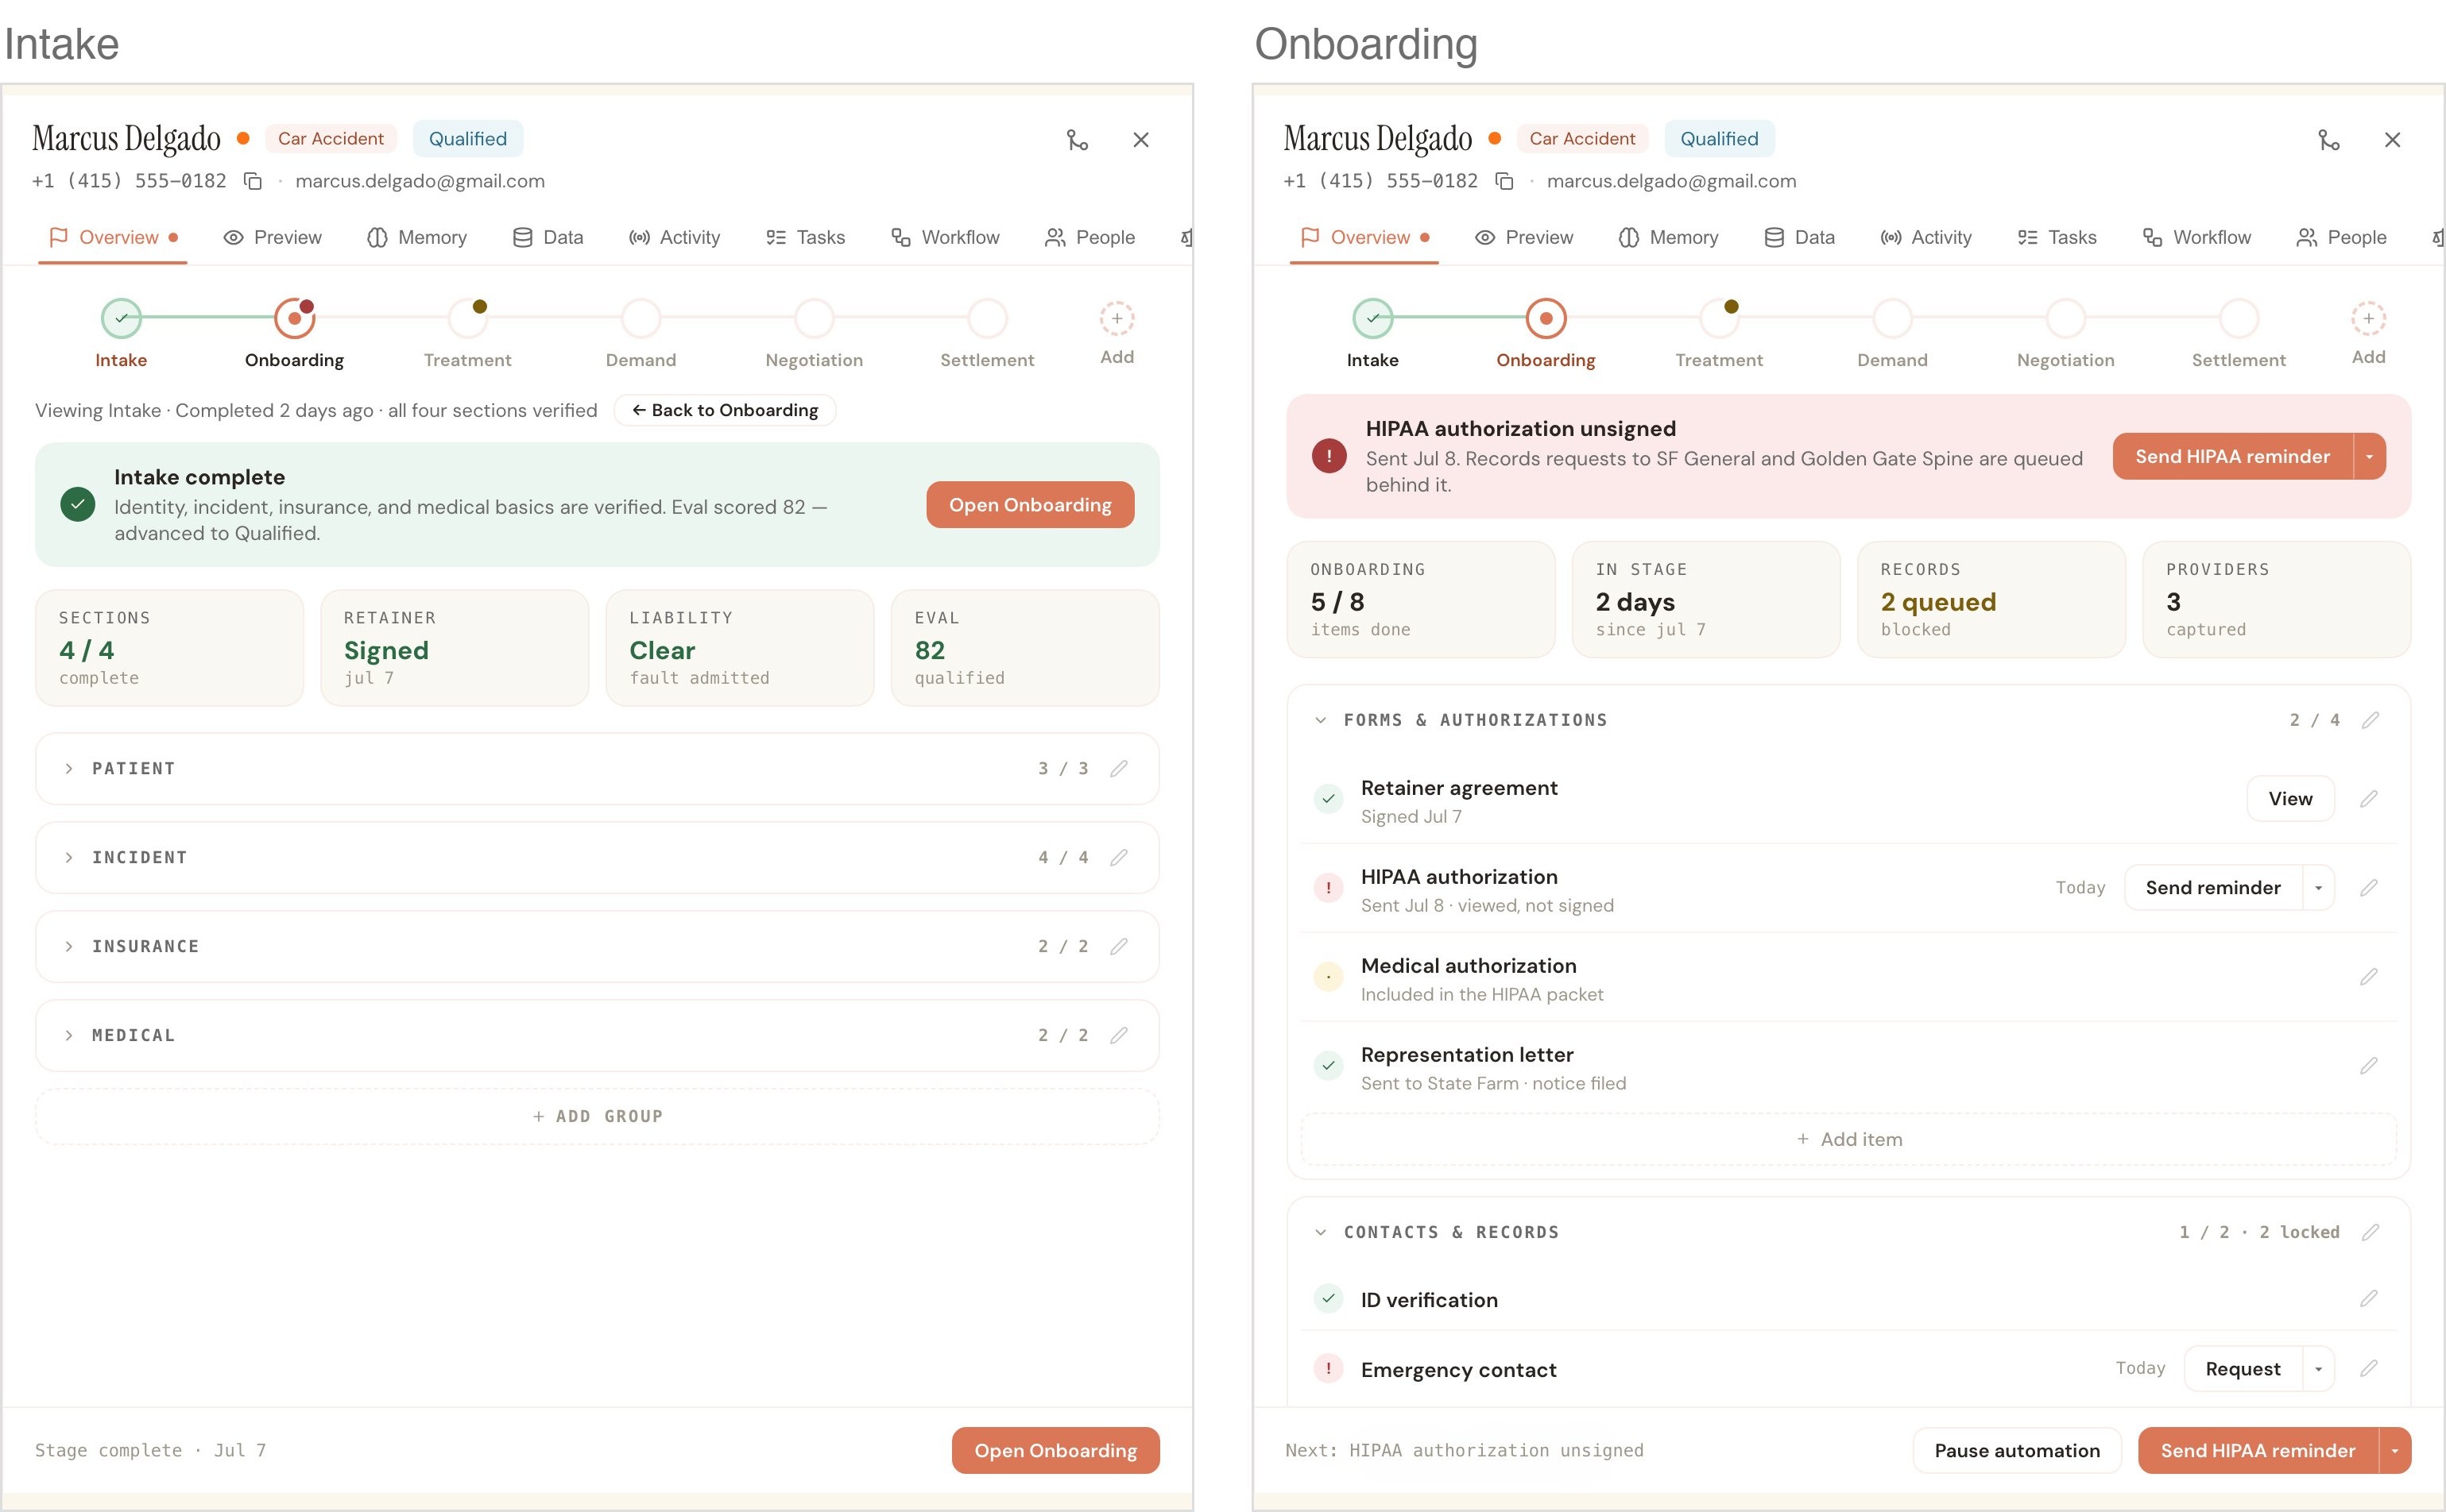Open branch icon in Onboarding panel header
Screen dimensions: 2446x1512
click(2329, 140)
